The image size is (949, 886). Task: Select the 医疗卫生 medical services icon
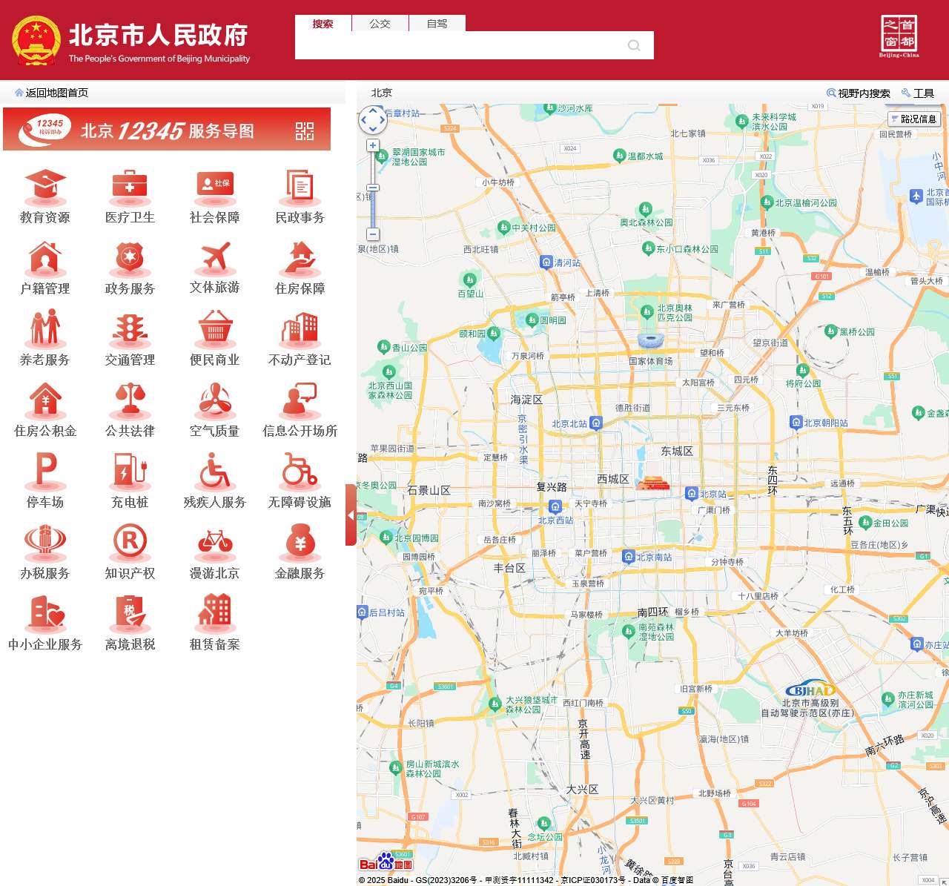pyautogui.click(x=130, y=188)
